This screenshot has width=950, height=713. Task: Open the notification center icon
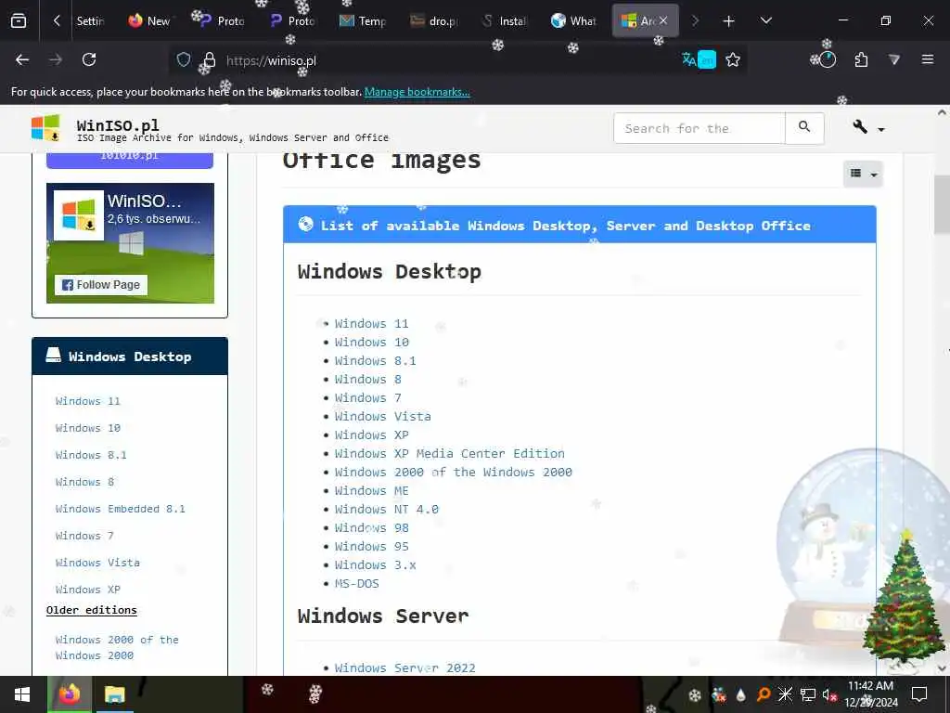pos(919,694)
